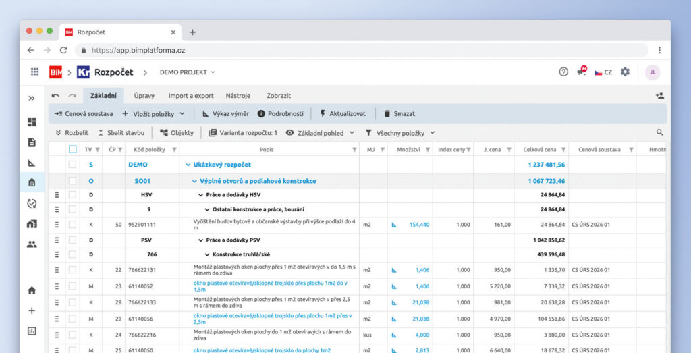Open the apps grid launcher icon
691x353 pixels.
[x=34, y=72]
